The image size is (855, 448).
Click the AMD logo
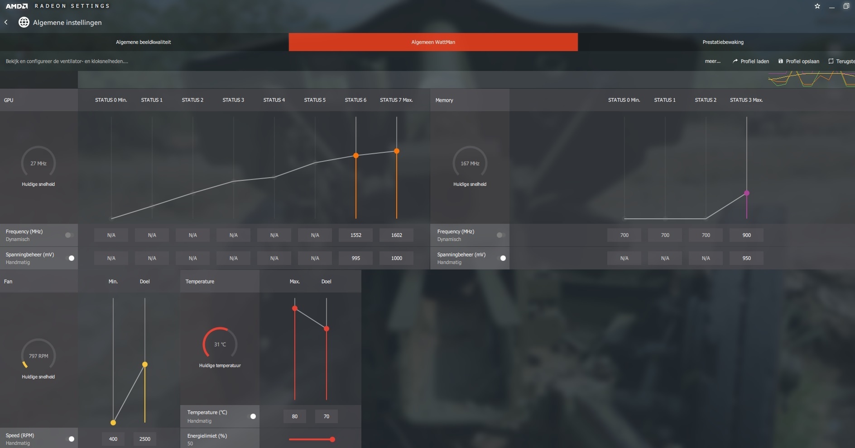[17, 6]
